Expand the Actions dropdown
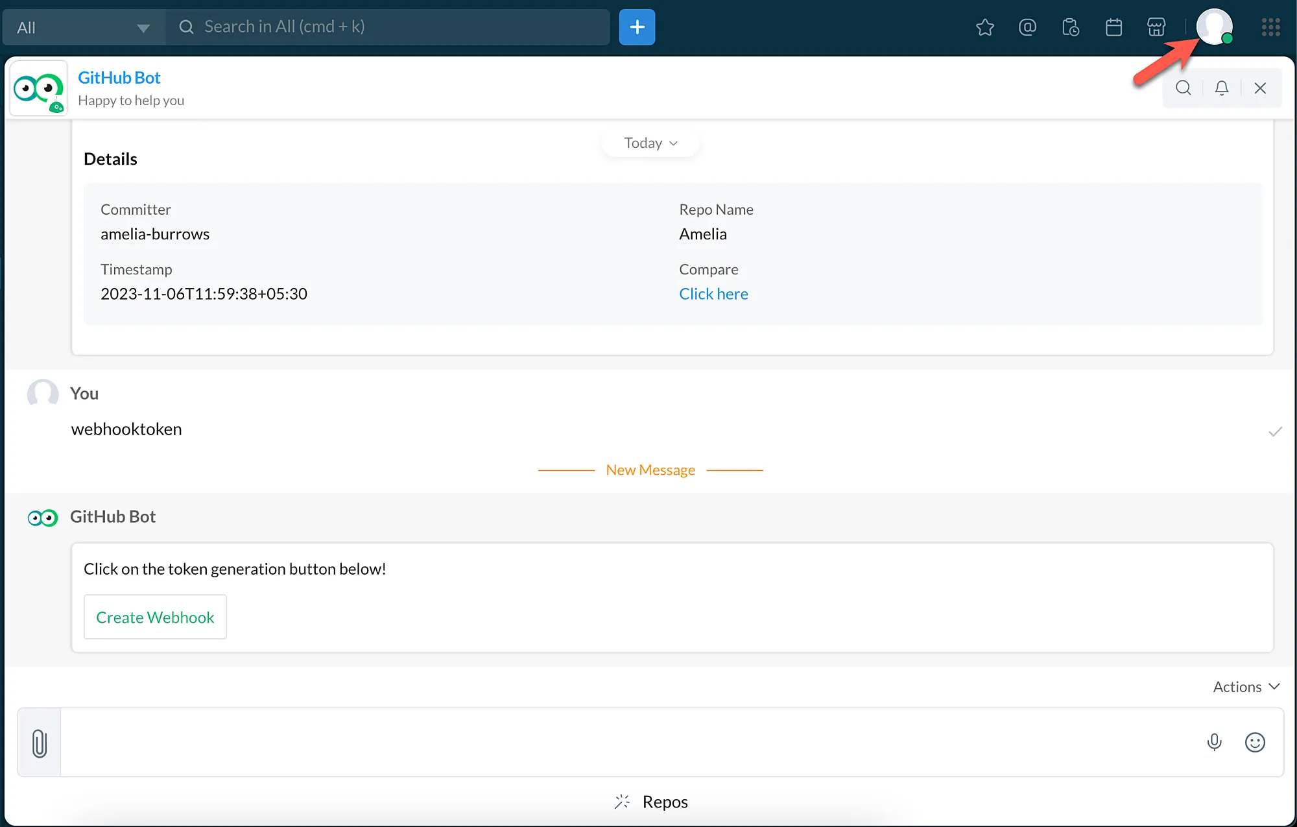1297x827 pixels. pos(1246,686)
